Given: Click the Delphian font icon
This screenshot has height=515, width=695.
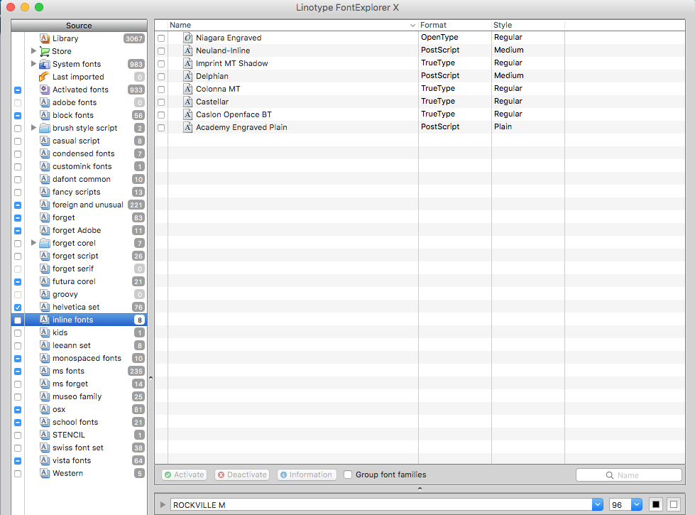Looking at the screenshot, I should click(188, 76).
